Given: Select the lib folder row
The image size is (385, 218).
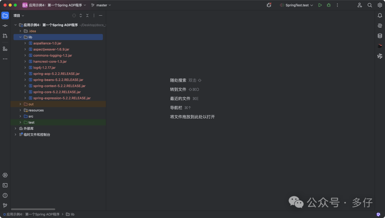Looking at the screenshot, I should [58, 37].
